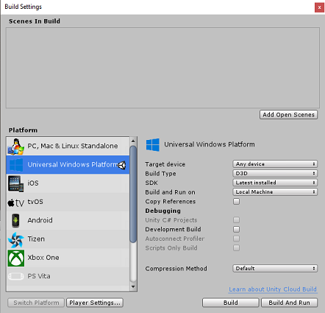
Task: Toggle the Autoconnect Profiler checkbox
Action: [237, 239]
